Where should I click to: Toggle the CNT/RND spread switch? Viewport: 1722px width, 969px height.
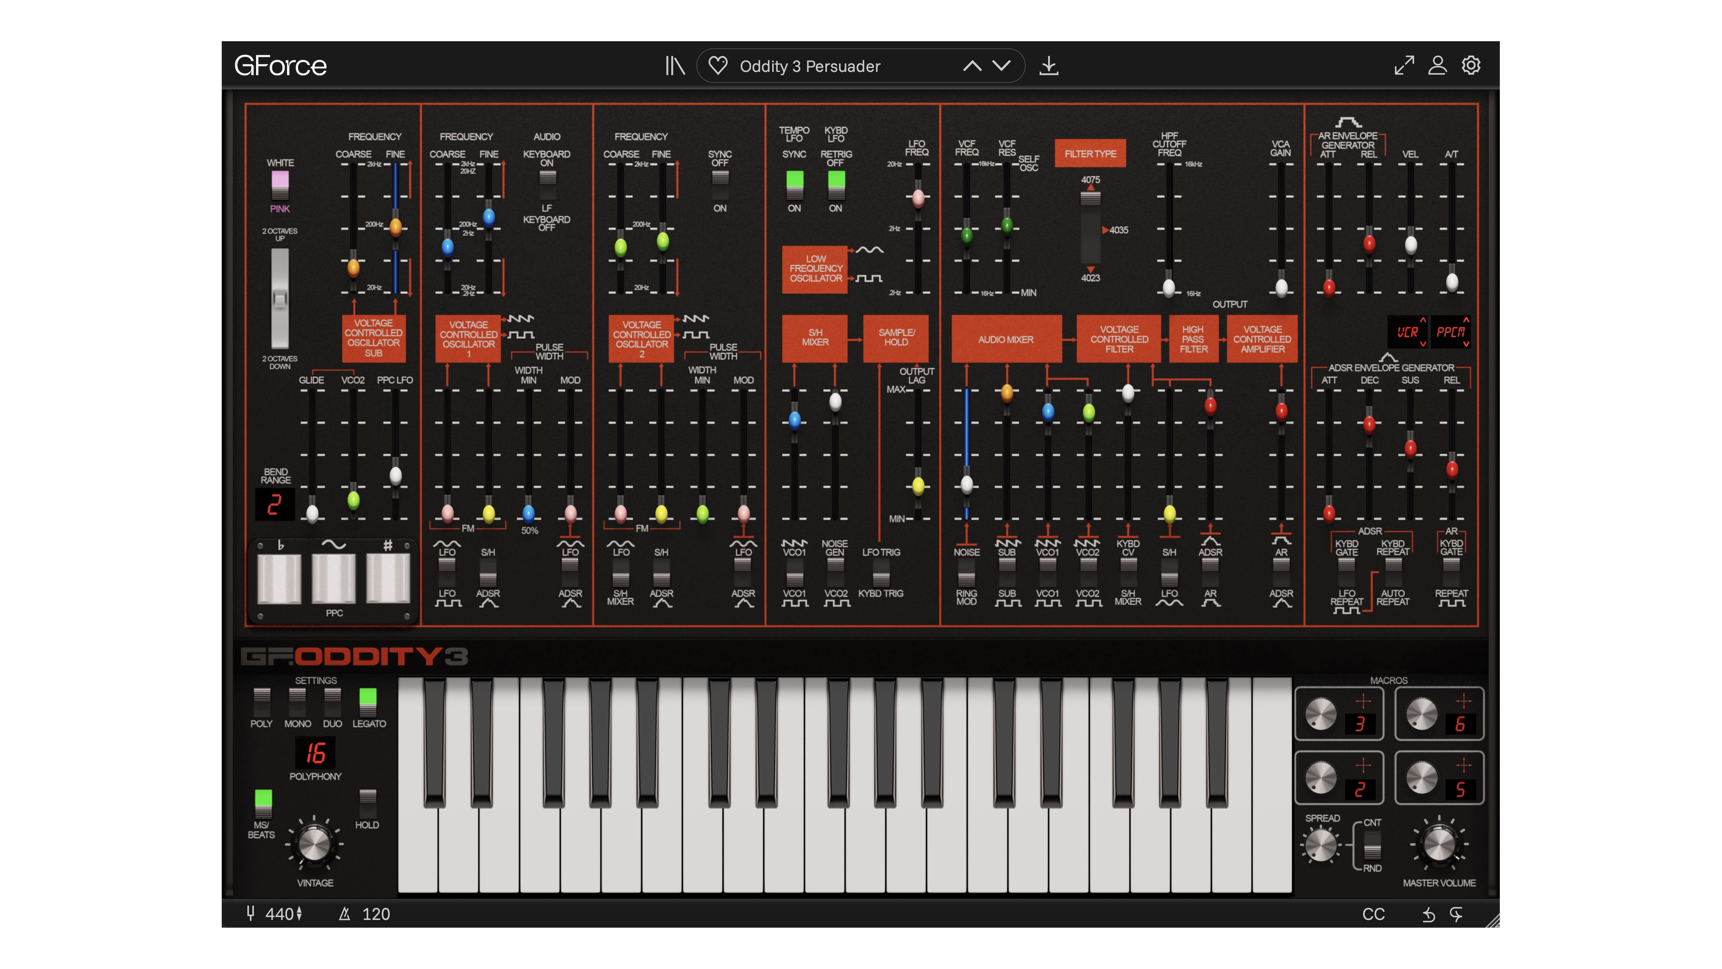pos(1372,846)
